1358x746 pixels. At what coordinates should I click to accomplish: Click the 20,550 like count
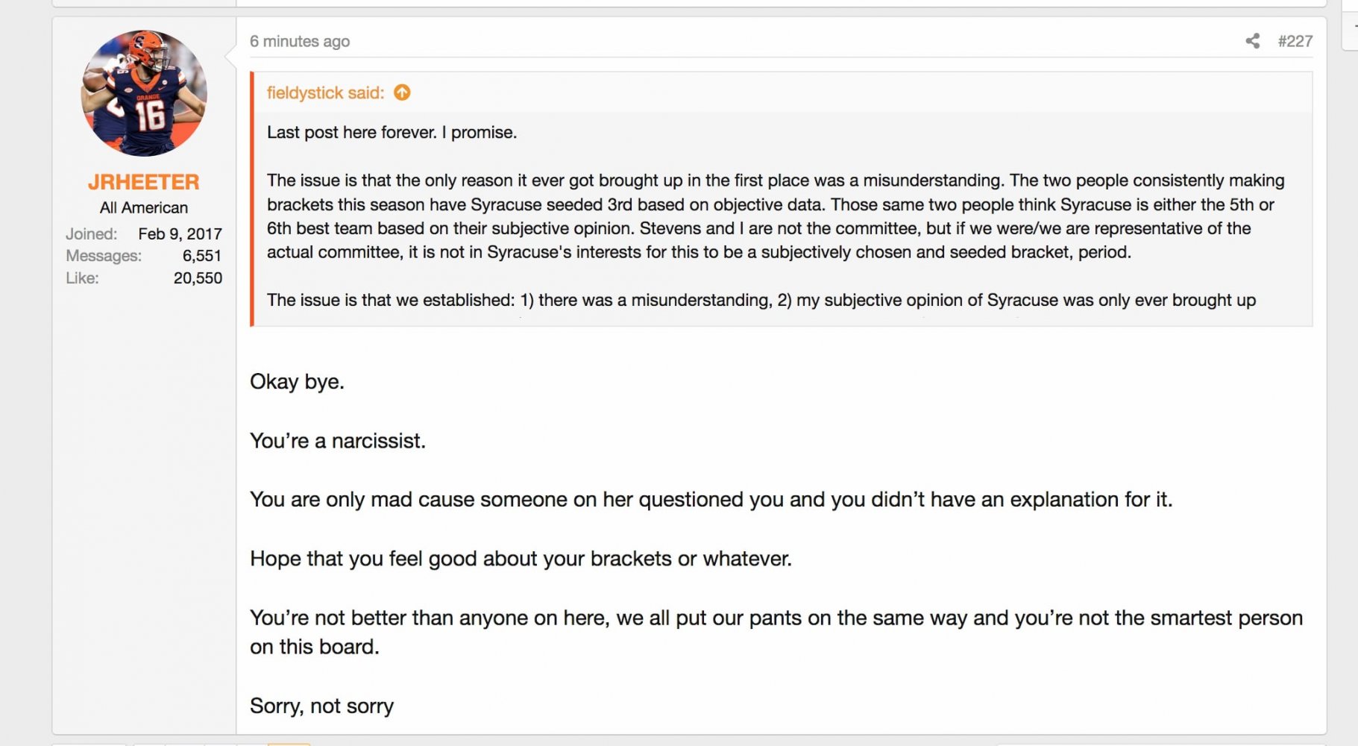tap(198, 278)
